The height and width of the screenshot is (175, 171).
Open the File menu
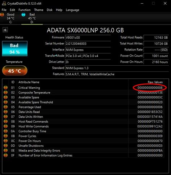click(4, 10)
